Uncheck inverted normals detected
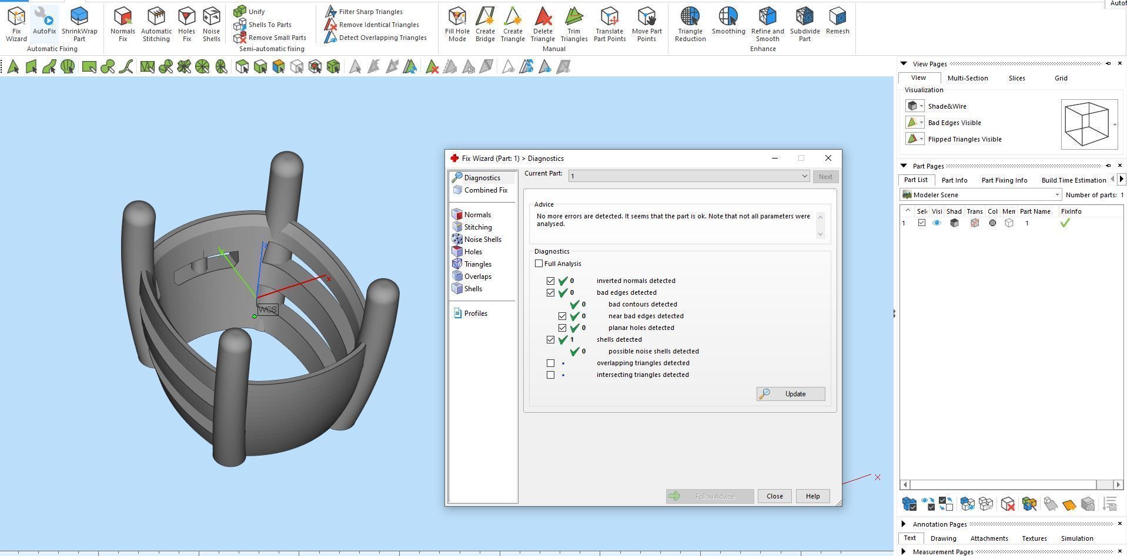This screenshot has height=556, width=1127. pos(550,281)
